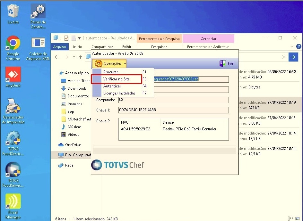Select Acesso rápido in navigation pane
Viewport: 303px width, 221px height.
74,73
